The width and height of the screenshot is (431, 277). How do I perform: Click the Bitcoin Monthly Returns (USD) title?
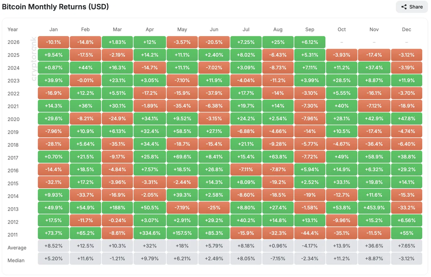tap(55, 7)
